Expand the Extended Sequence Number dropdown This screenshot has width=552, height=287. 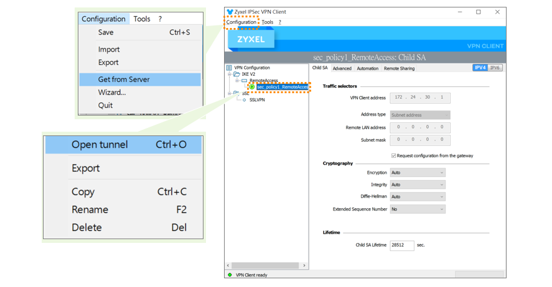pos(417,209)
